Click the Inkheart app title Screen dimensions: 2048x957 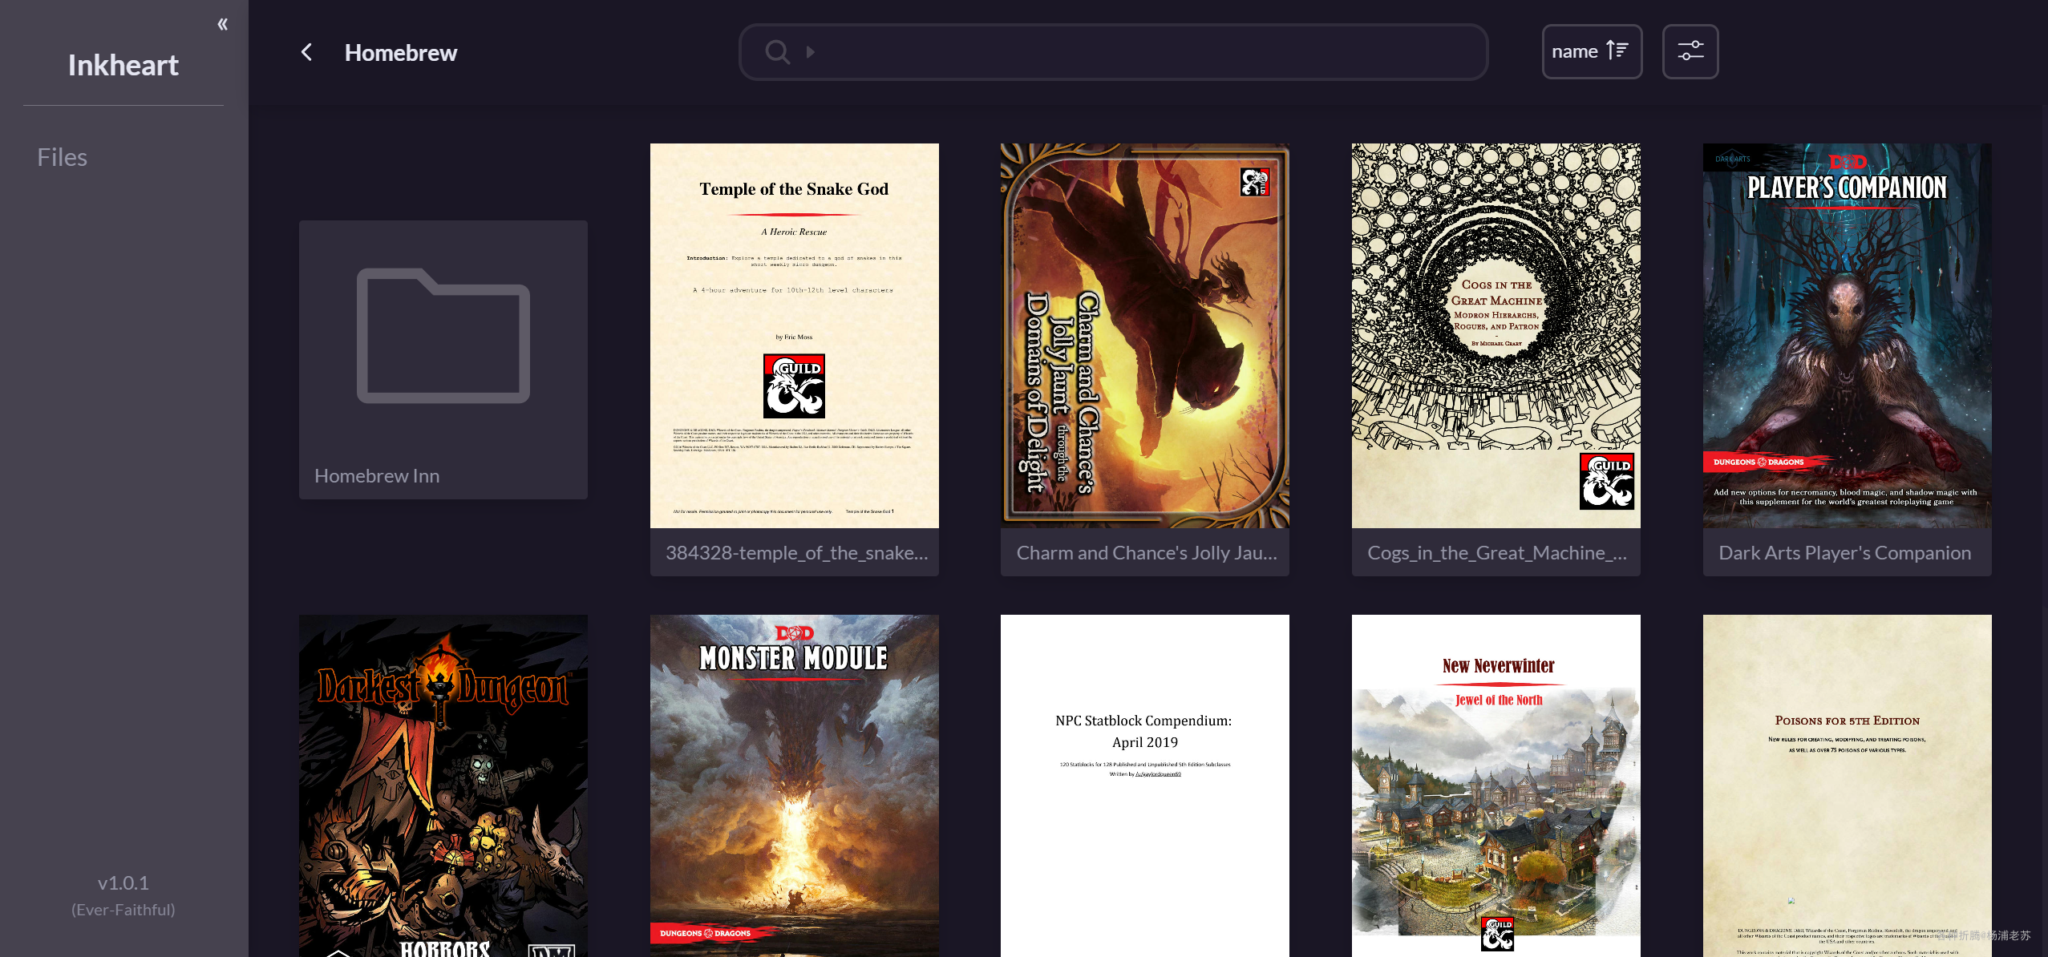click(123, 65)
